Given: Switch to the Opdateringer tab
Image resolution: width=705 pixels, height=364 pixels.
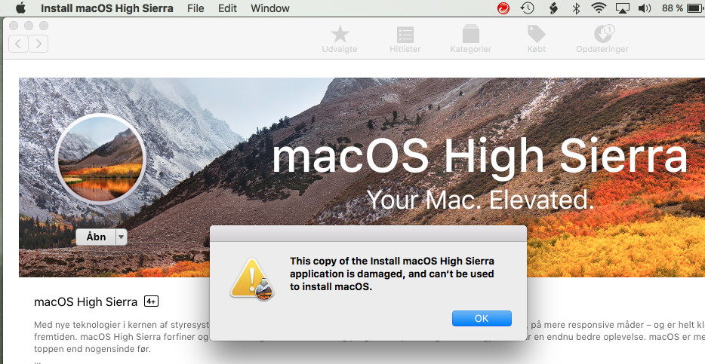Looking at the screenshot, I should (602, 39).
